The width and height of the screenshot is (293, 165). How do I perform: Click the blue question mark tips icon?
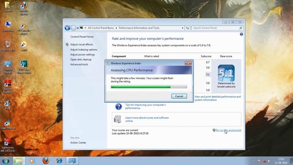click(x=119, y=106)
